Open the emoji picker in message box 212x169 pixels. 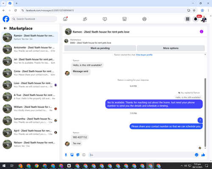pos(196,155)
